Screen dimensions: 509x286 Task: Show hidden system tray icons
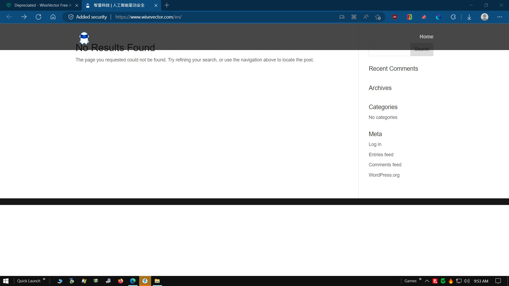[427, 281]
